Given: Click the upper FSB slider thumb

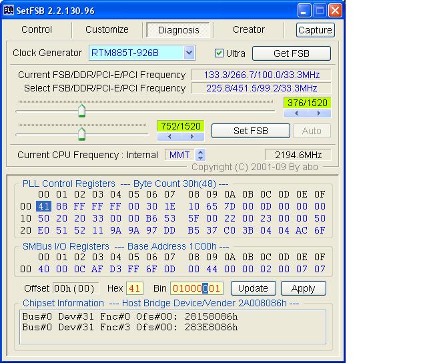Looking at the screenshot, I should pos(81,111).
